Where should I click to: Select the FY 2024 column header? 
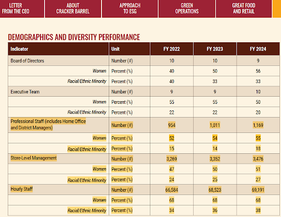click(258, 49)
